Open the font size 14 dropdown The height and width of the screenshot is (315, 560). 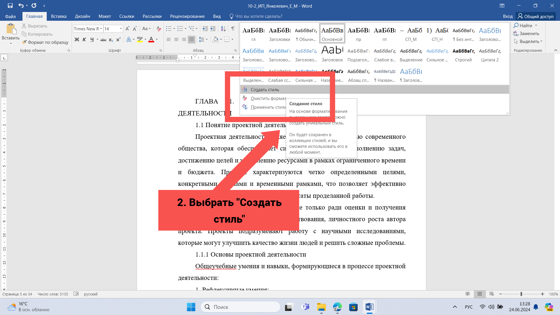(121, 29)
